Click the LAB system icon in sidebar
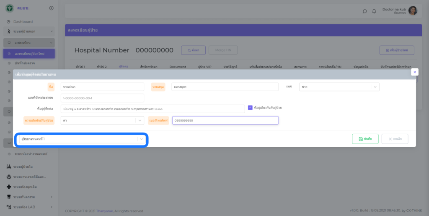The image size is (429, 216). point(9,207)
